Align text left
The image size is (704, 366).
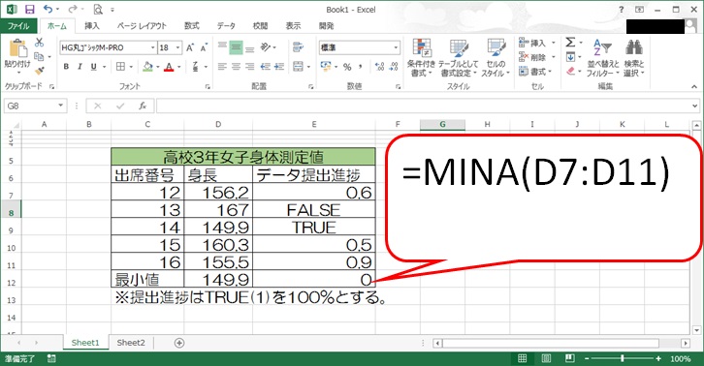coord(222,67)
